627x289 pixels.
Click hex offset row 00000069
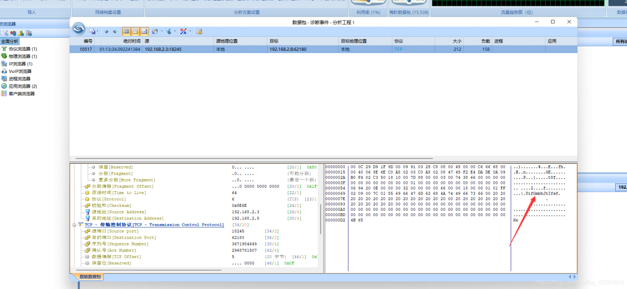pyautogui.click(x=336, y=193)
